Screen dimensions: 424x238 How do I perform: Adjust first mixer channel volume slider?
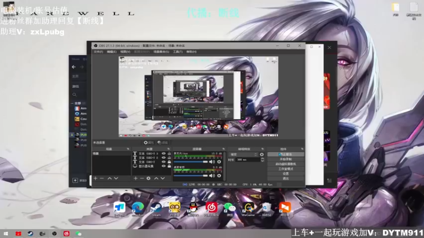pyautogui.click(x=191, y=162)
